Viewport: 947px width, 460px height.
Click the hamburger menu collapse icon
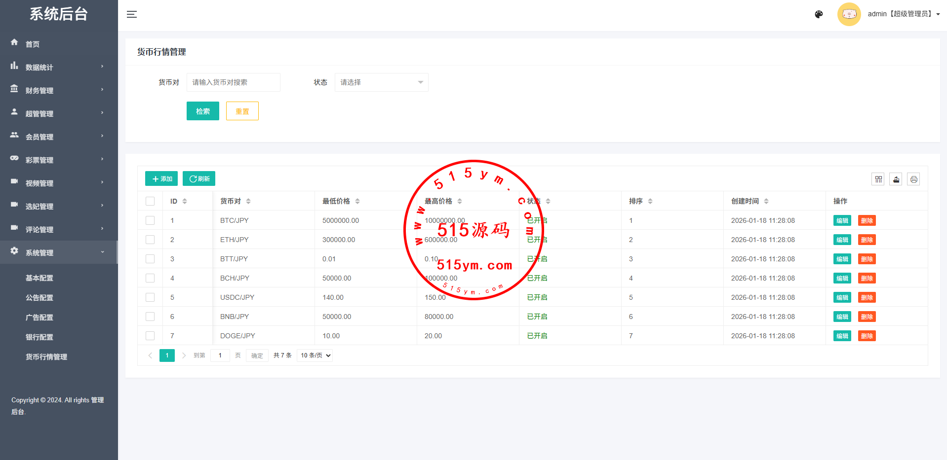pos(132,14)
